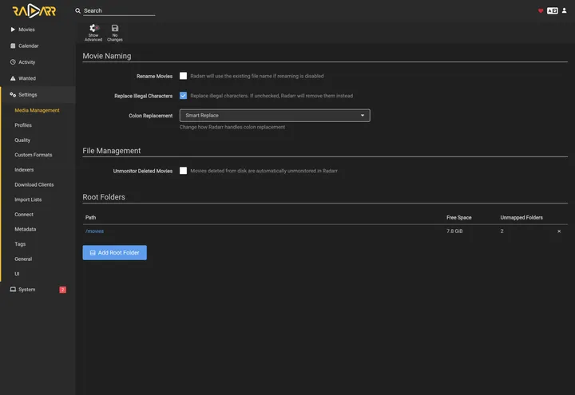Select Metadata settings

[26, 229]
